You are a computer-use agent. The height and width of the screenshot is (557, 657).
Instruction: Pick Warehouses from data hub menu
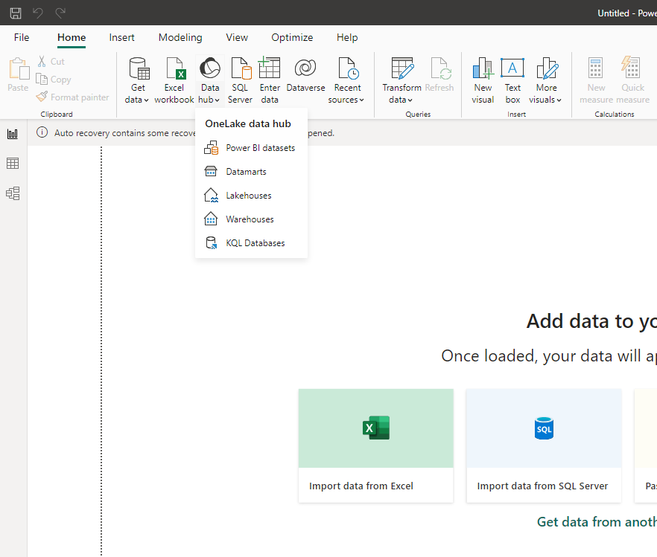pos(252,219)
